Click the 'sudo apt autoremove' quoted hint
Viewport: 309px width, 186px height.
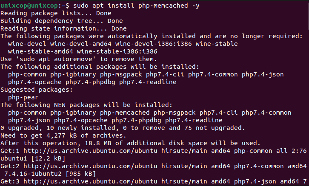click(56, 59)
